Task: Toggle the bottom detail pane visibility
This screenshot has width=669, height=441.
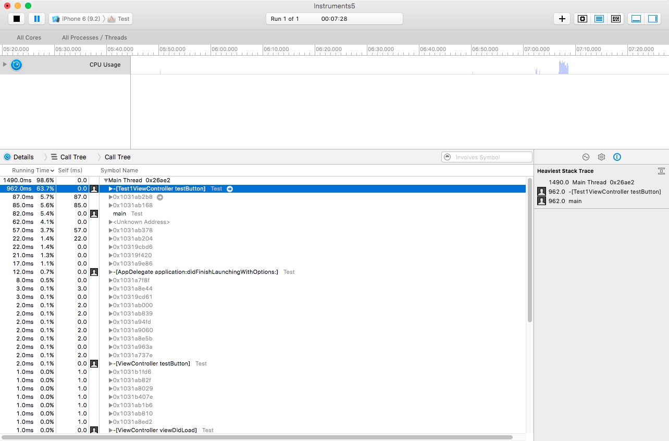Action: 636,19
